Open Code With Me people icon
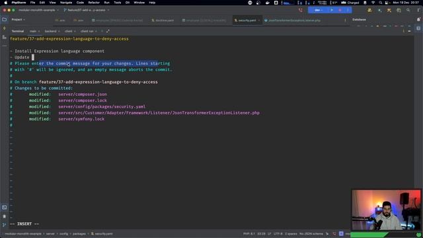The height and width of the screenshot is (238, 423). coord(369,10)
